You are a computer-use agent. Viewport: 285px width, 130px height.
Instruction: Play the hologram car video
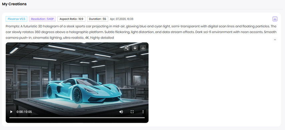point(11,112)
